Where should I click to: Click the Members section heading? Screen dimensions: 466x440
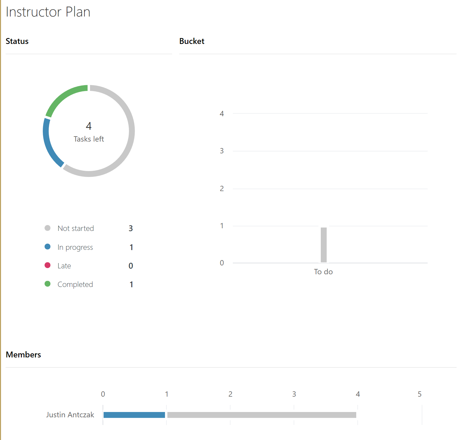[x=23, y=354]
